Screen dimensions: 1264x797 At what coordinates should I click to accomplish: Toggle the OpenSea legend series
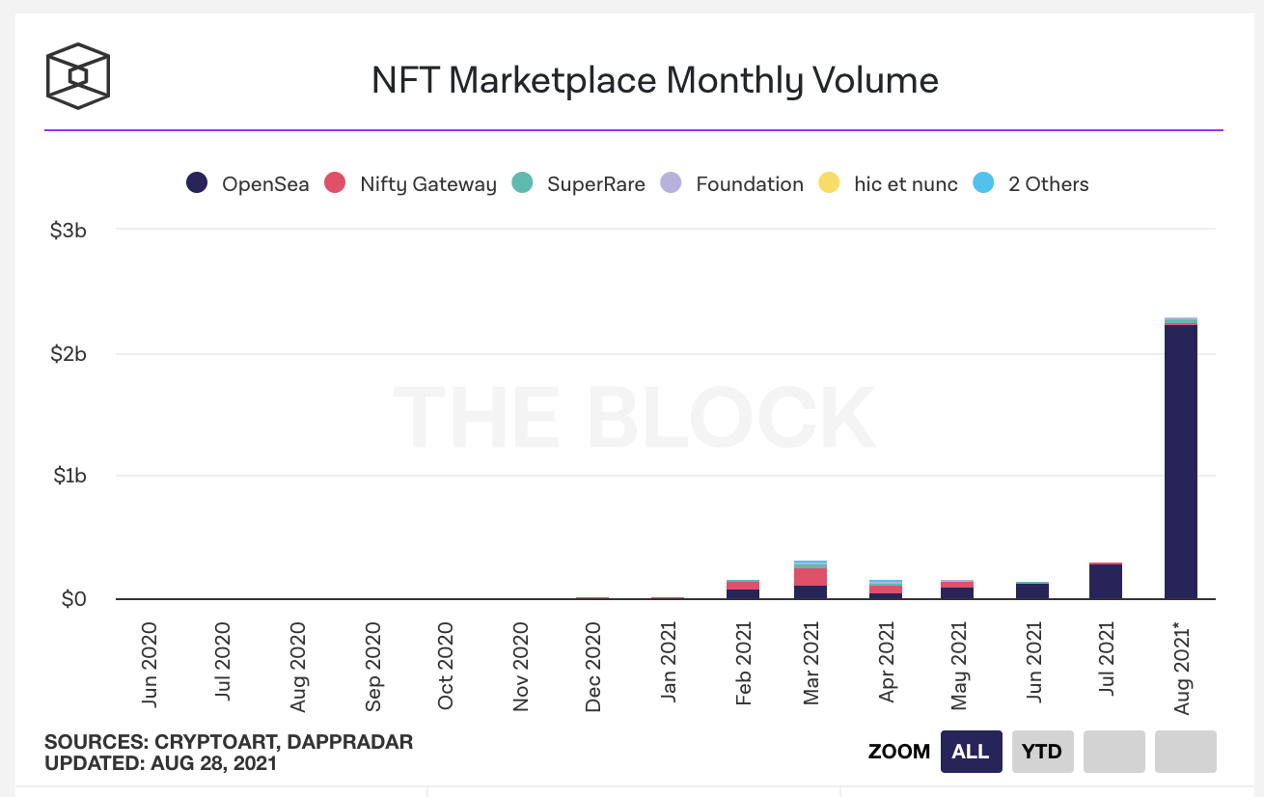[x=248, y=183]
